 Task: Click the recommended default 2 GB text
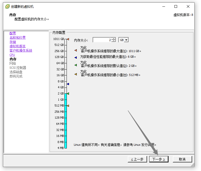tap(108, 64)
